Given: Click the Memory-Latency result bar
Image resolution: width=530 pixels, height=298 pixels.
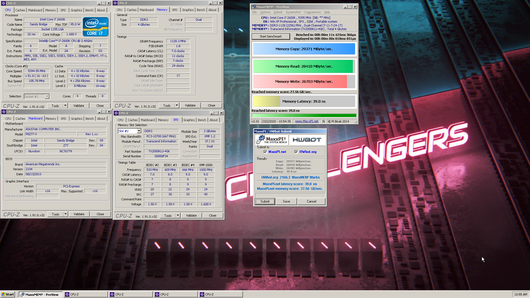Looking at the screenshot, I should (x=304, y=101).
